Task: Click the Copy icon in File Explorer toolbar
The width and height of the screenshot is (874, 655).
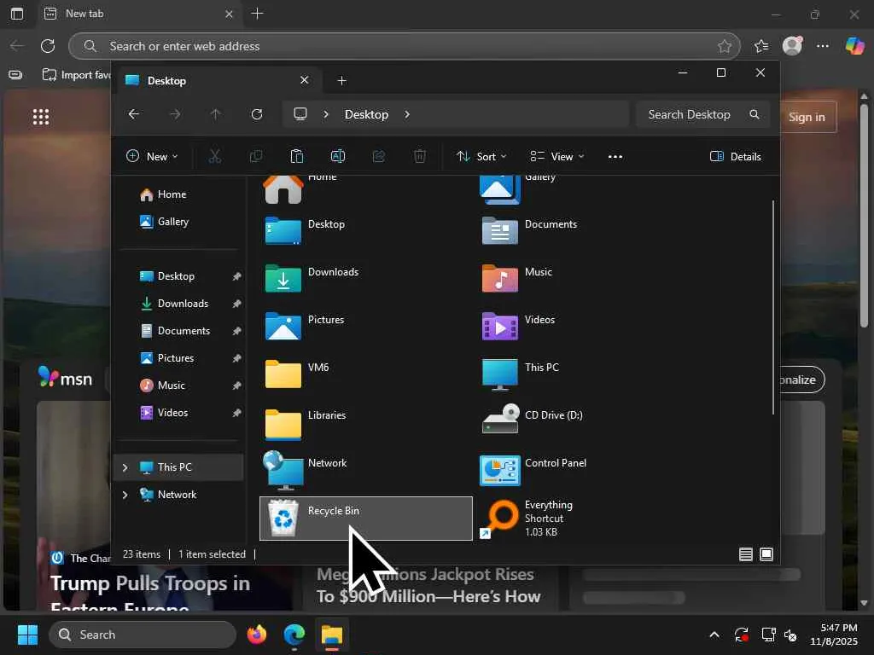Action: (256, 157)
